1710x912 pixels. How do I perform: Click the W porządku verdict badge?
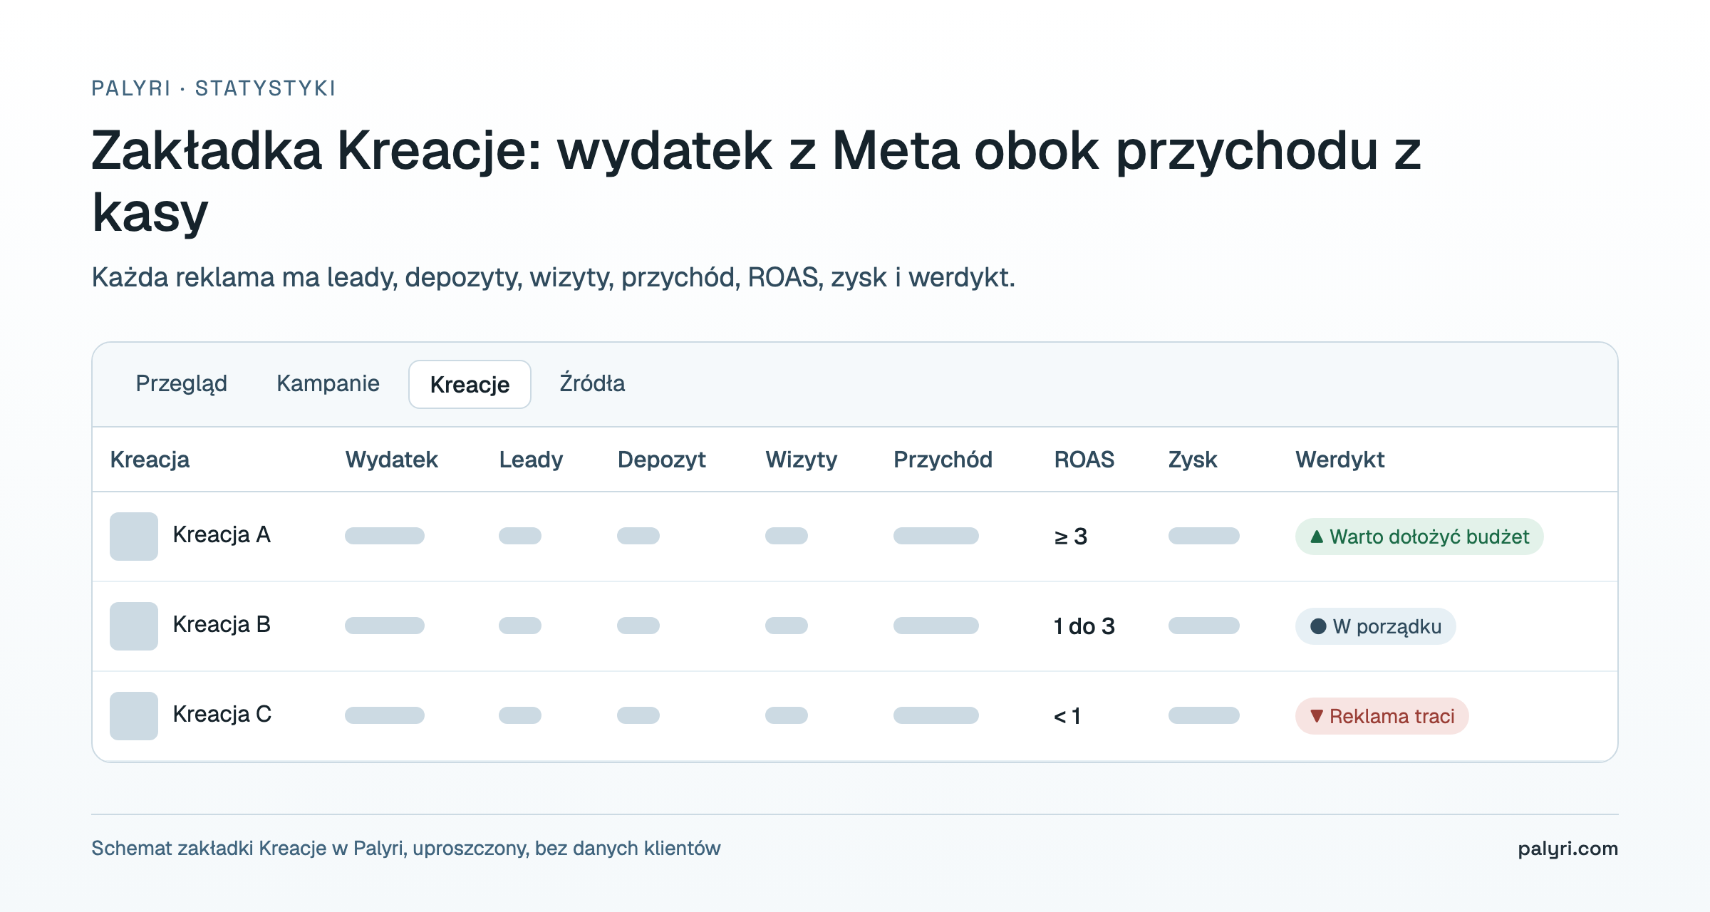coord(1375,626)
